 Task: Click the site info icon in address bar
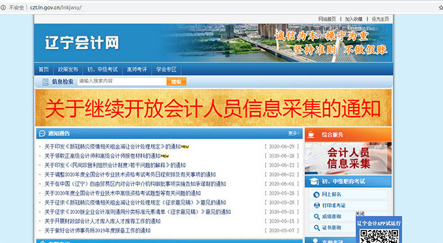[x=3, y=8]
